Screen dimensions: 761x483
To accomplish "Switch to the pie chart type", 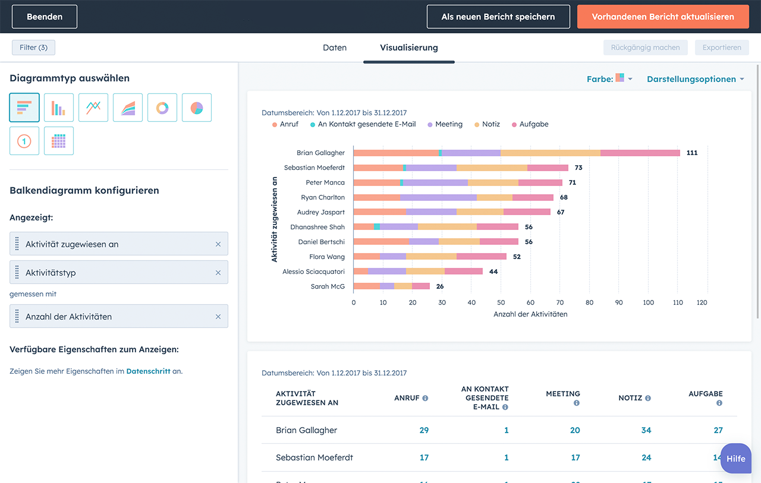I will [196, 108].
